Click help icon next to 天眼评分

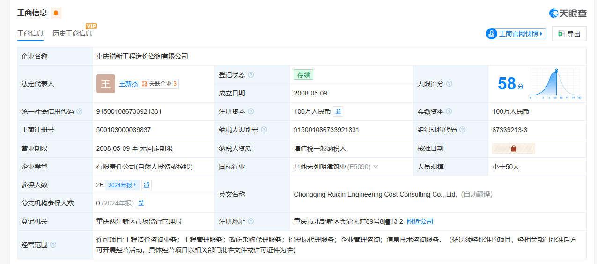(449, 84)
